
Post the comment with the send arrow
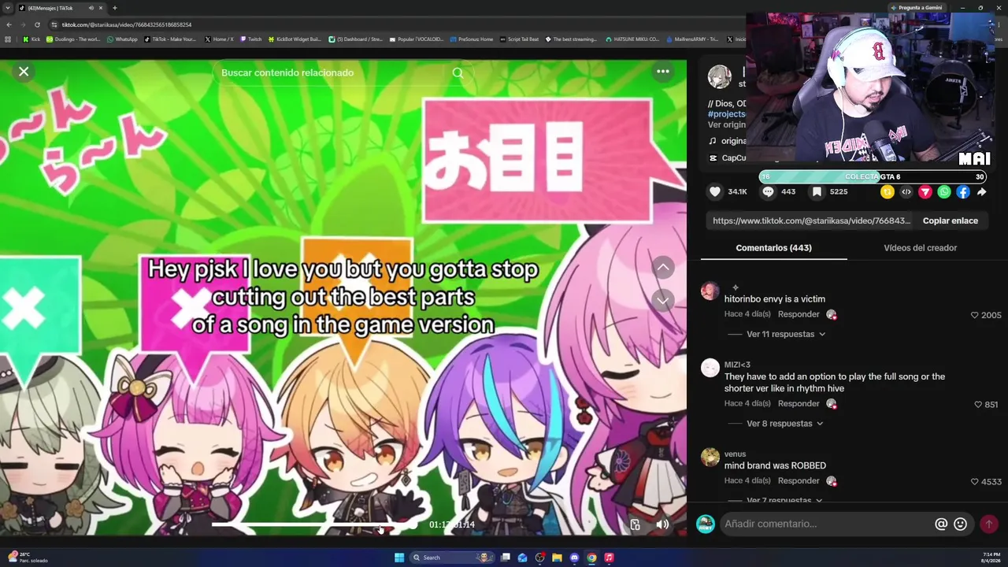pos(989,524)
